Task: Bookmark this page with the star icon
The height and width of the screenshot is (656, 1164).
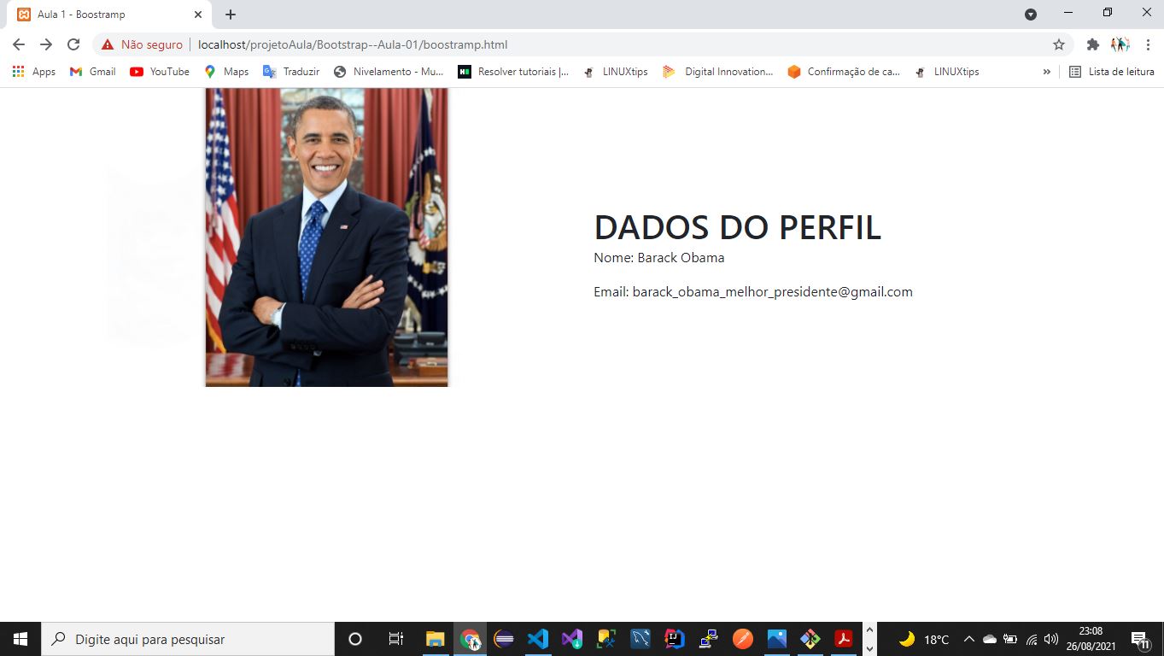Action: click(x=1059, y=43)
